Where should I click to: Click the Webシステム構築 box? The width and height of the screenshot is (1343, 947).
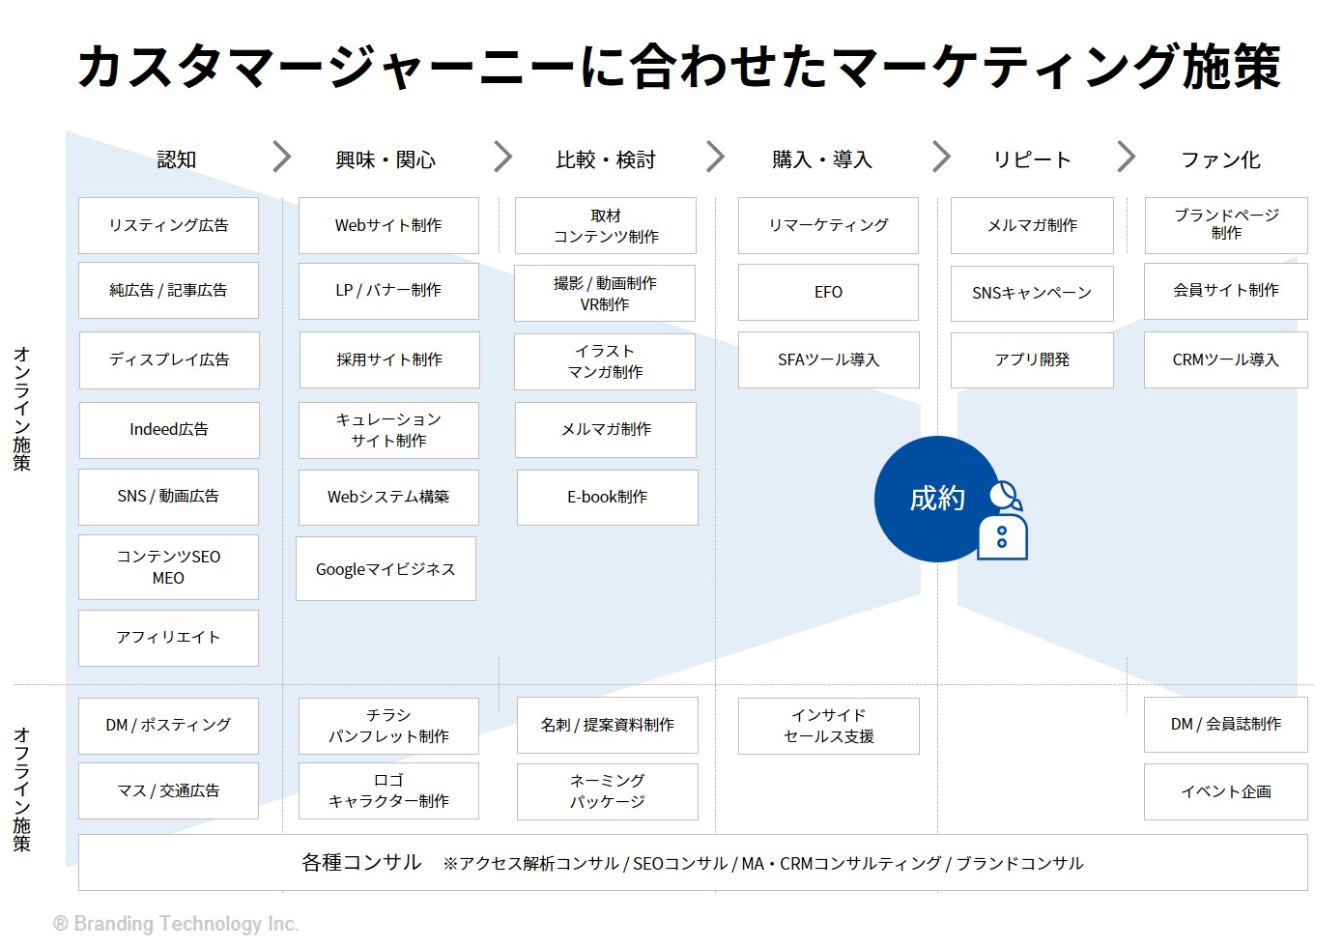(388, 497)
